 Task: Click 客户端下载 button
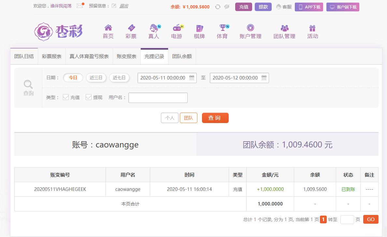(343, 7)
